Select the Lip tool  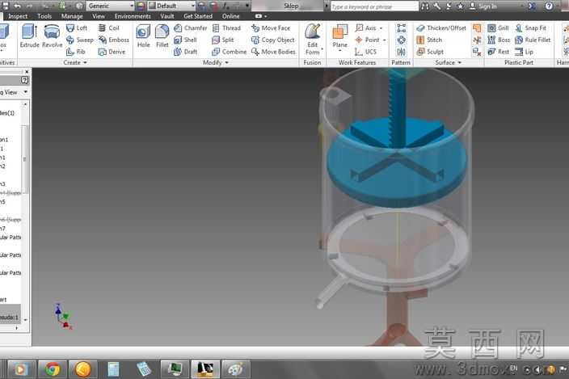525,52
